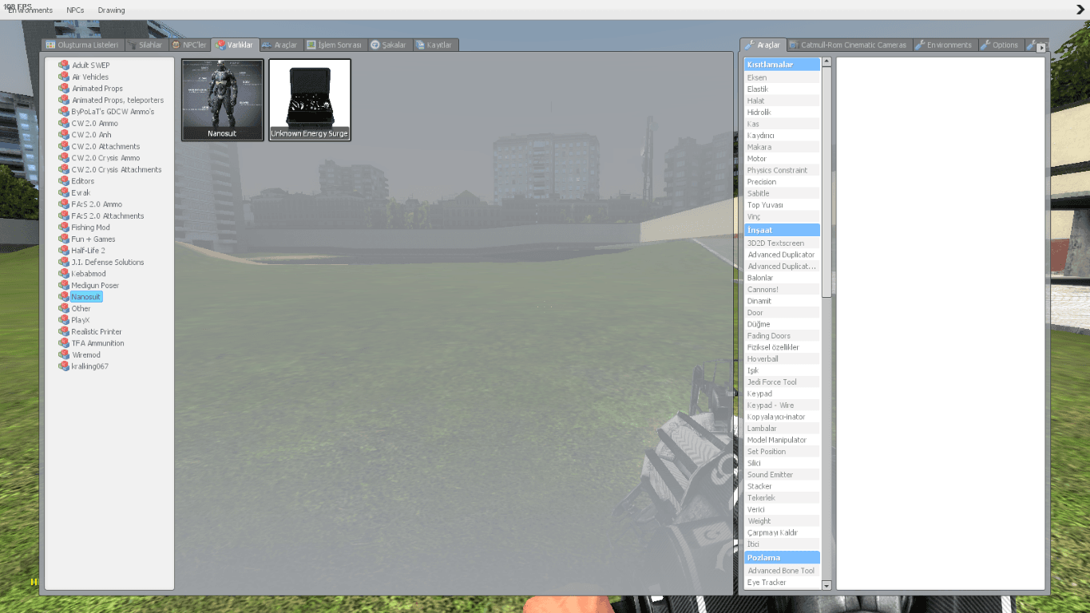
Task: Open the NPCs menu in top bar
Action: coord(75,10)
